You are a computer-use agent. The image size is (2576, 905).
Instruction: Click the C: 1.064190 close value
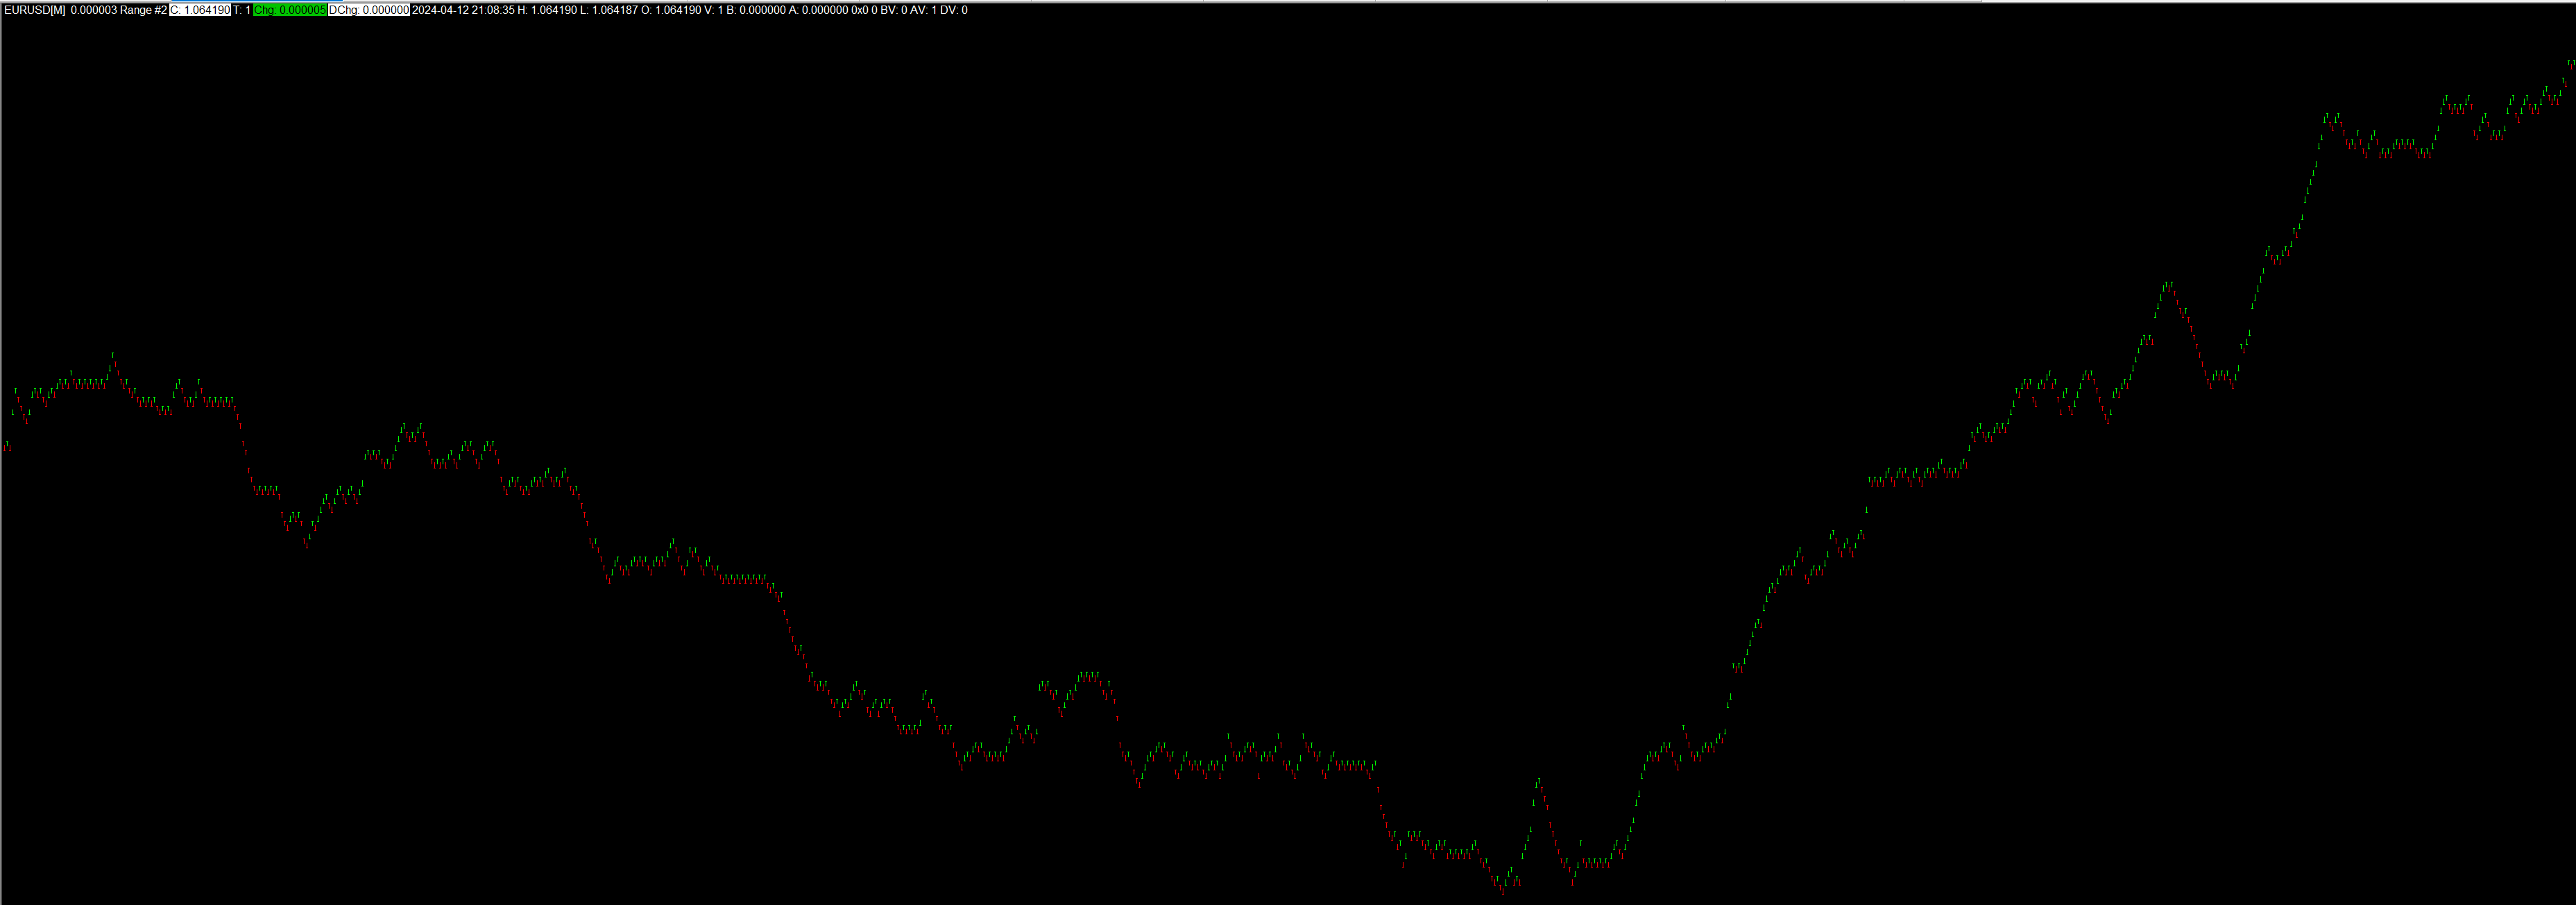pos(200,10)
